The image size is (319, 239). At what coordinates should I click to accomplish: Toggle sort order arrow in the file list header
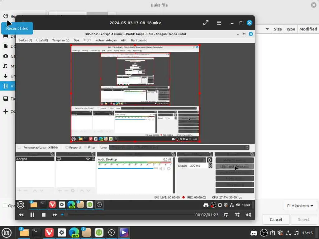267,29
